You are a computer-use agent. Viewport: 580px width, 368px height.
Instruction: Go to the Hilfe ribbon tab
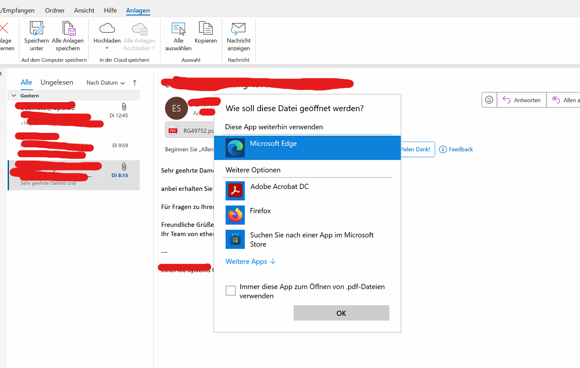tap(110, 10)
